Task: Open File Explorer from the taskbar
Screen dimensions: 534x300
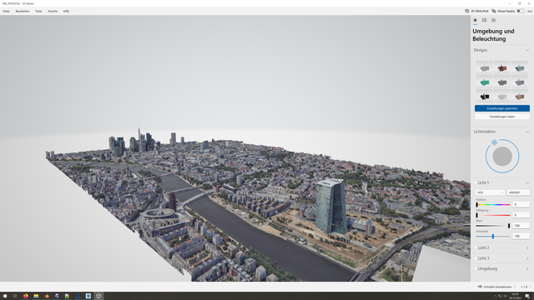Action: click(x=36, y=296)
